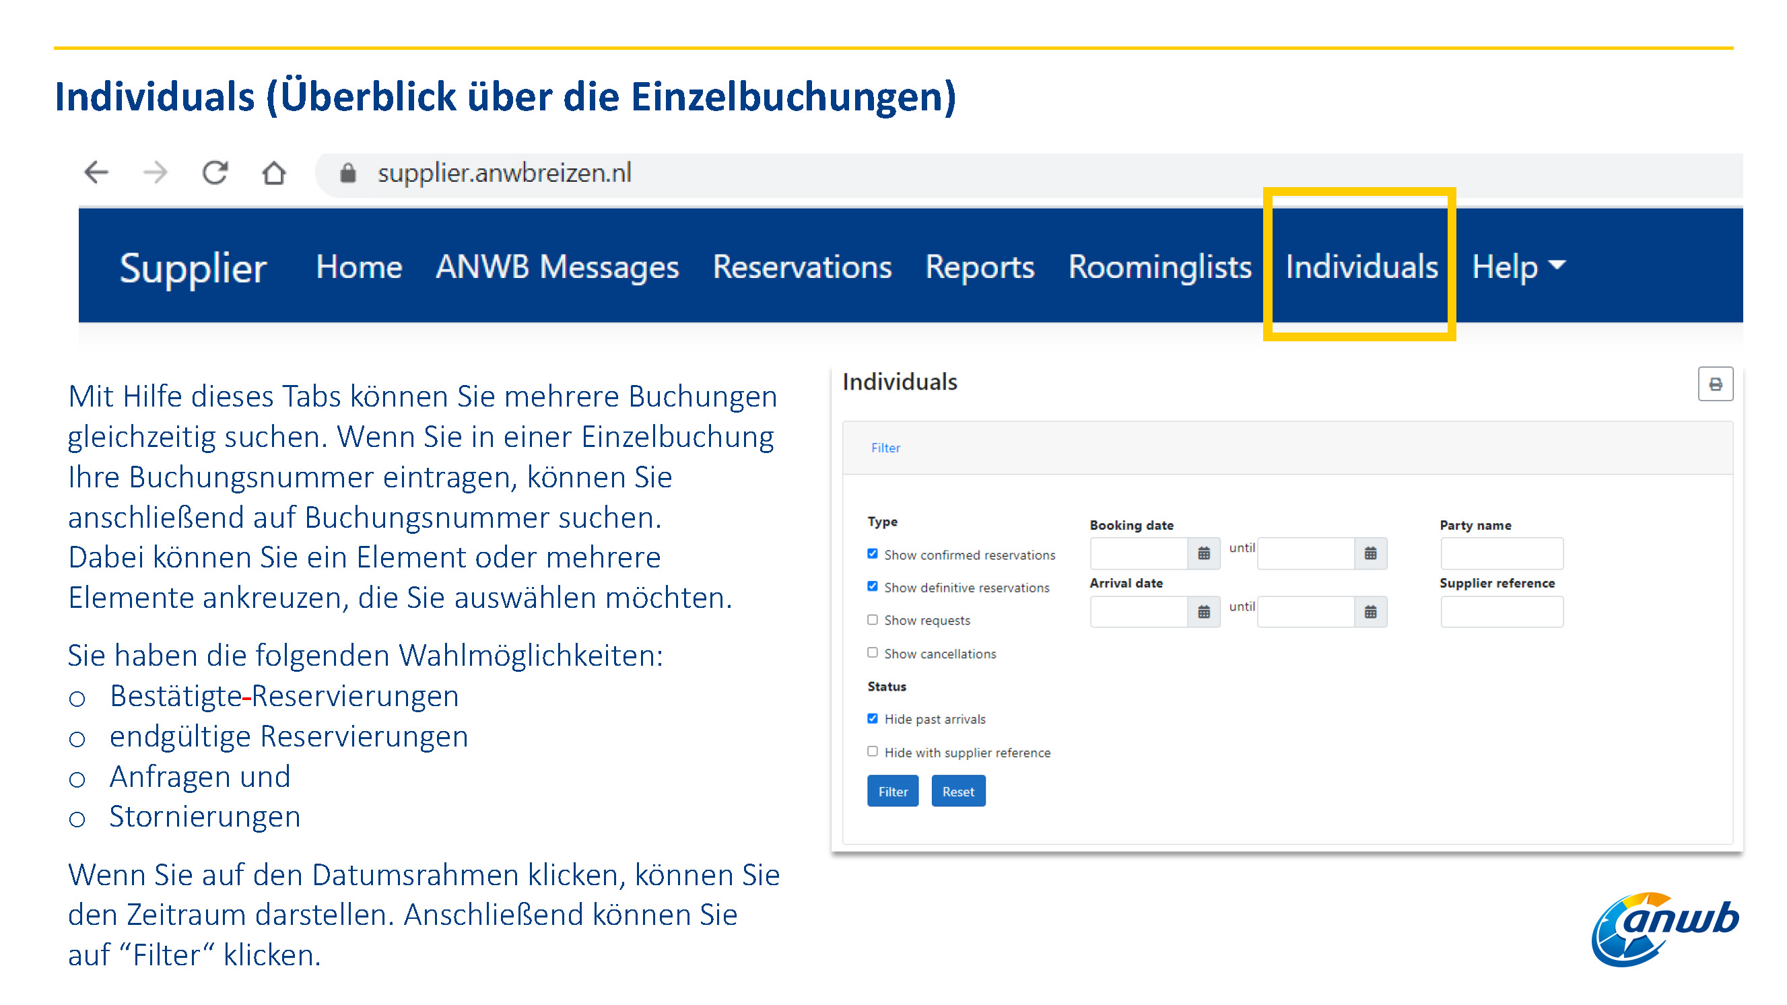1787x1005 pixels.
Task: View site security via the padlock icon
Action: pos(347,173)
